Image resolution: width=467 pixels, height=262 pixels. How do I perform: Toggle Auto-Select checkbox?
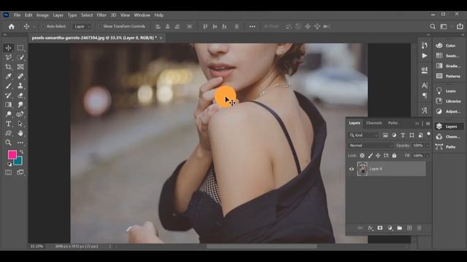44,26
